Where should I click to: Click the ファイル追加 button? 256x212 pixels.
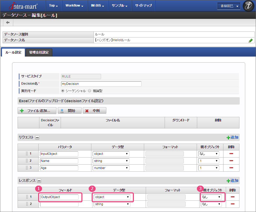click(x=37, y=111)
